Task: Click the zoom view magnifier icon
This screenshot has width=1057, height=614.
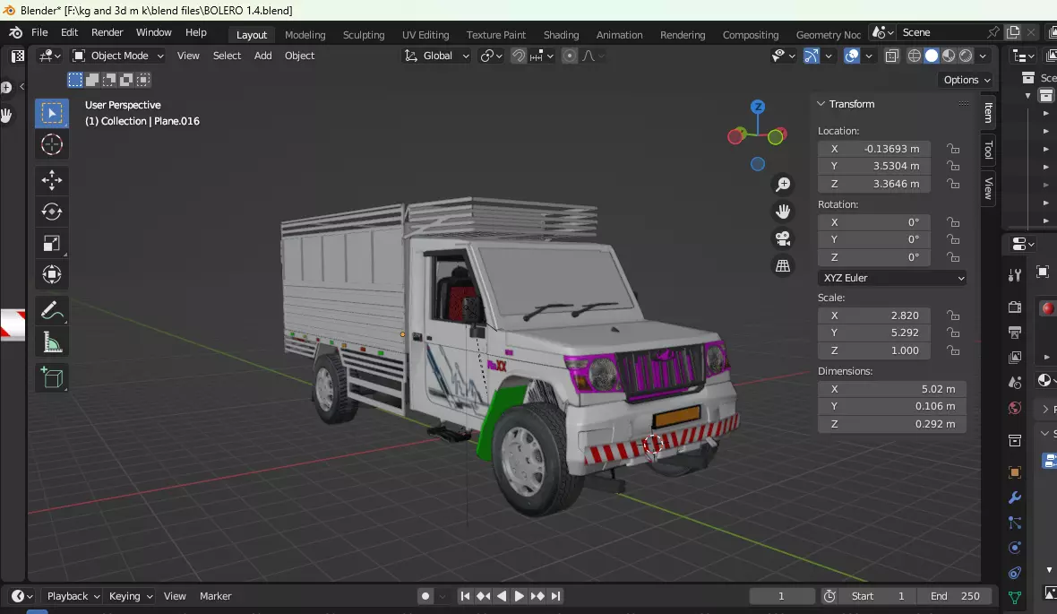Action: 783,185
